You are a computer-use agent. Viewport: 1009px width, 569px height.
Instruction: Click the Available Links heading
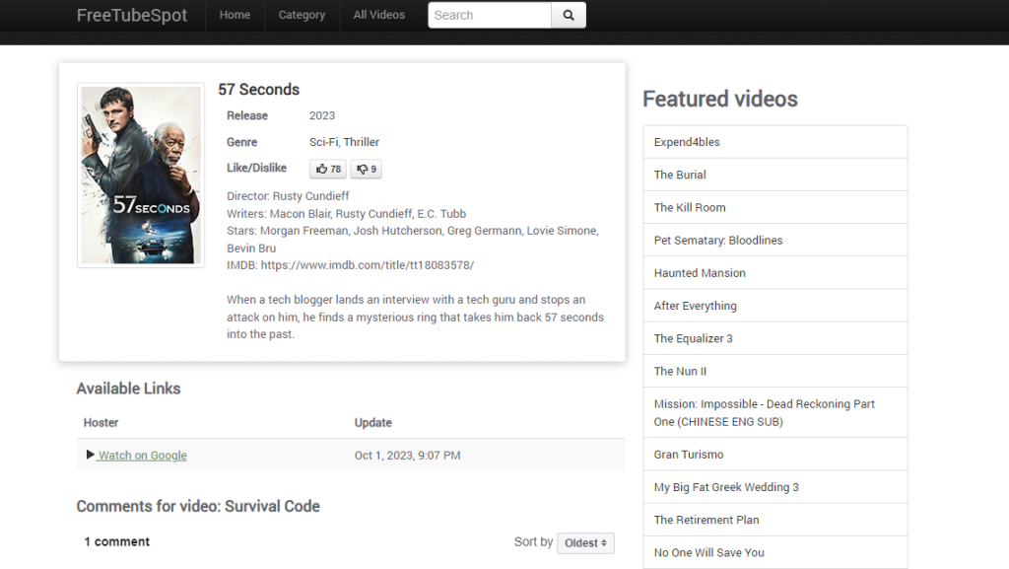[x=129, y=389]
